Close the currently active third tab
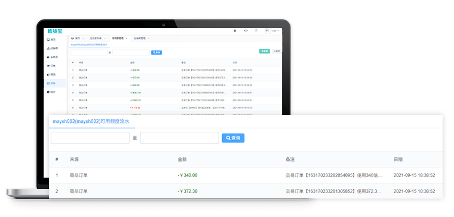The image size is (454, 217). (126, 38)
